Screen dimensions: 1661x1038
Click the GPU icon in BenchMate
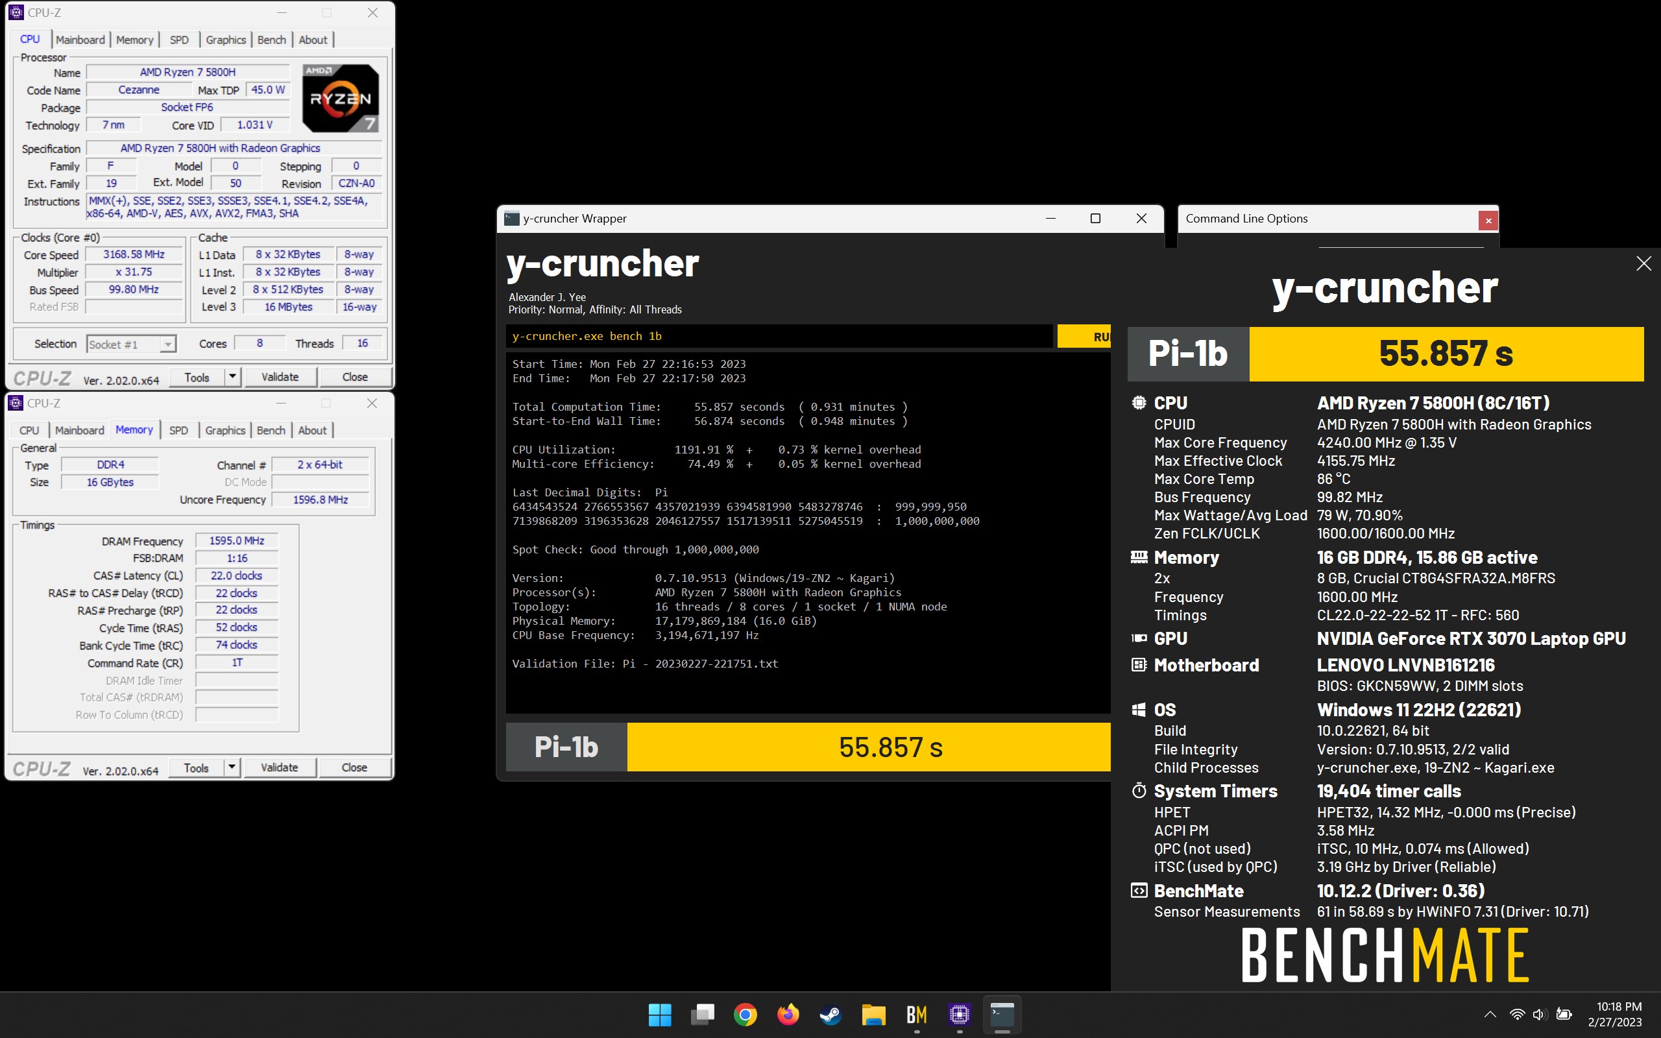coord(1139,638)
